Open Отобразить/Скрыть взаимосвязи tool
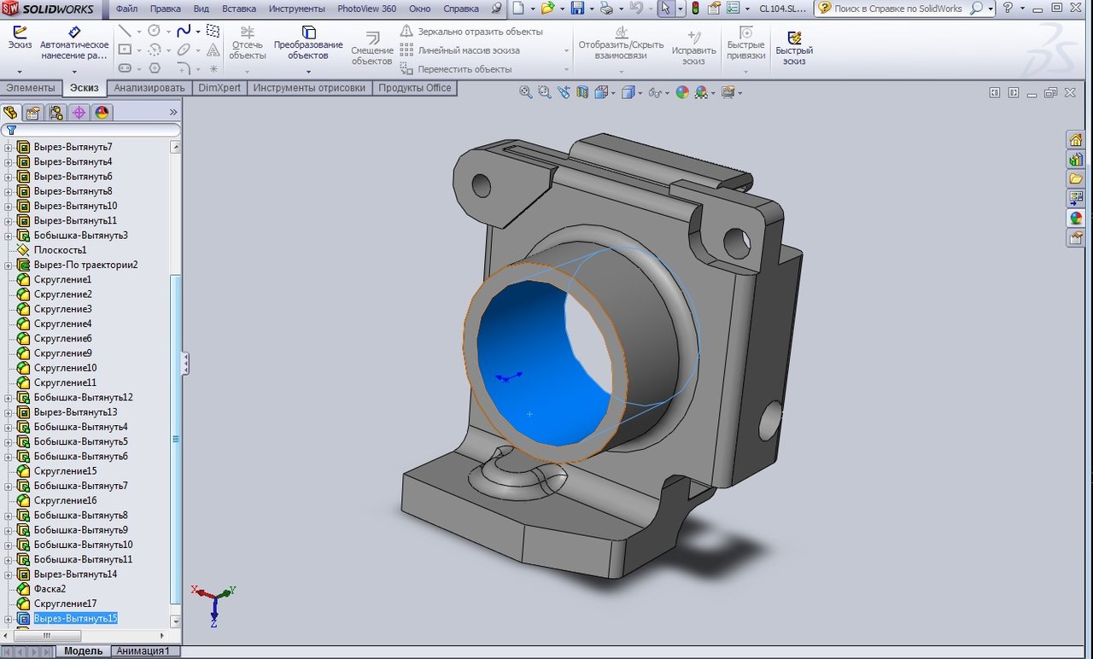 click(x=621, y=43)
